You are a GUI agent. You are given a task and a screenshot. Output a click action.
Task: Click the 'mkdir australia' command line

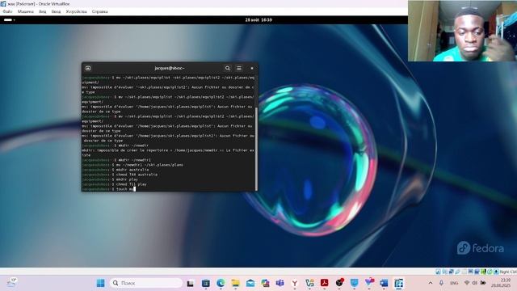[116, 170]
